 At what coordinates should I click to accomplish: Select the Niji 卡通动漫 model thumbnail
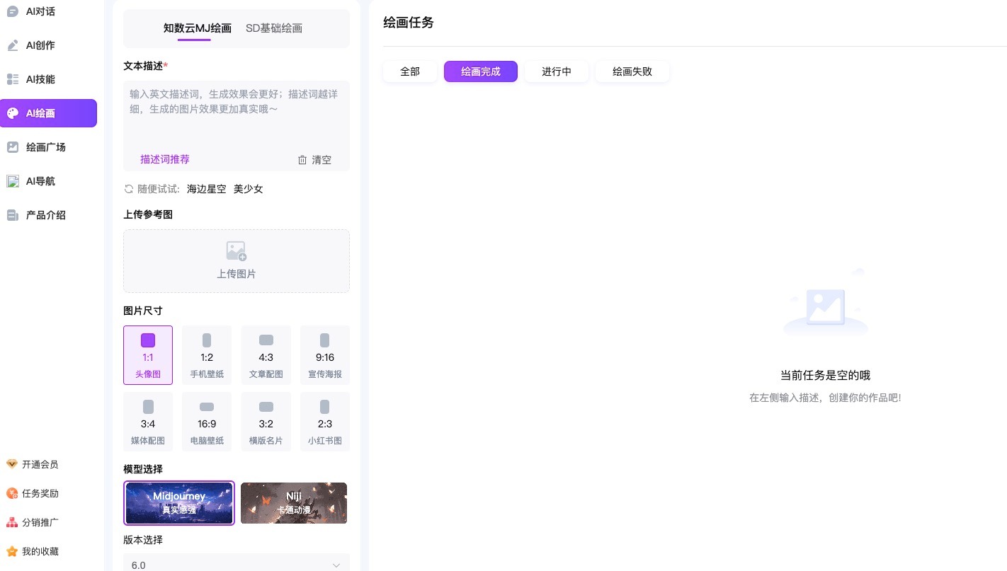[x=294, y=503]
